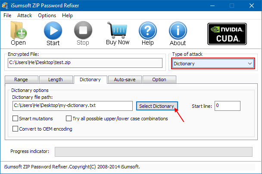This screenshot has width=262, height=174.
Task: Open the Help menu in the menu bar
Action: point(67,15)
